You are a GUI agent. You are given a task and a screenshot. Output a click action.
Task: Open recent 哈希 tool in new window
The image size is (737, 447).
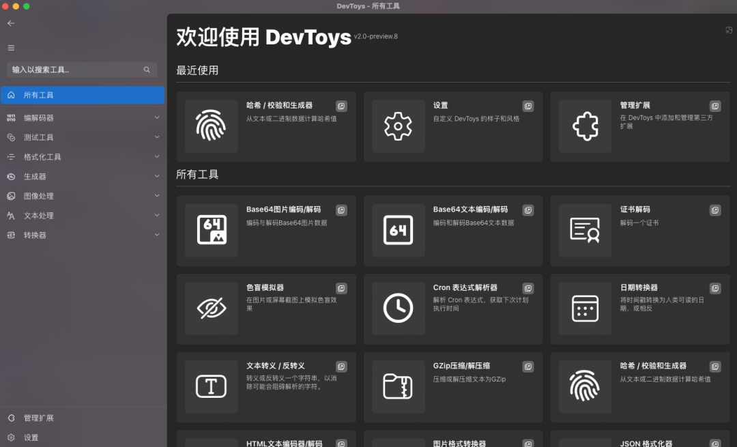pyautogui.click(x=342, y=106)
